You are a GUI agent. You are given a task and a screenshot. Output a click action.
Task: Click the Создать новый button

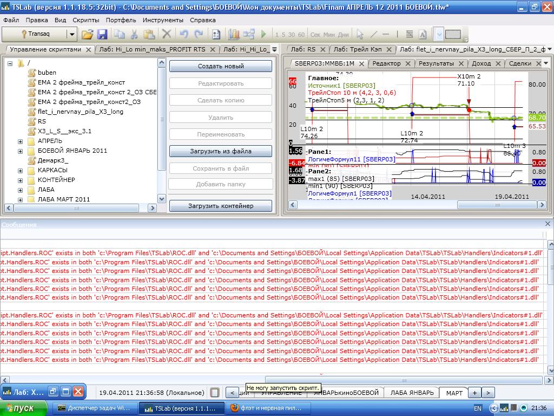pos(221,66)
